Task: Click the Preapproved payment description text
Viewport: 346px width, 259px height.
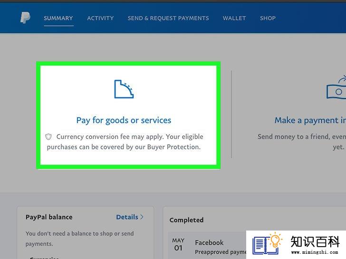Action: tap(221, 252)
